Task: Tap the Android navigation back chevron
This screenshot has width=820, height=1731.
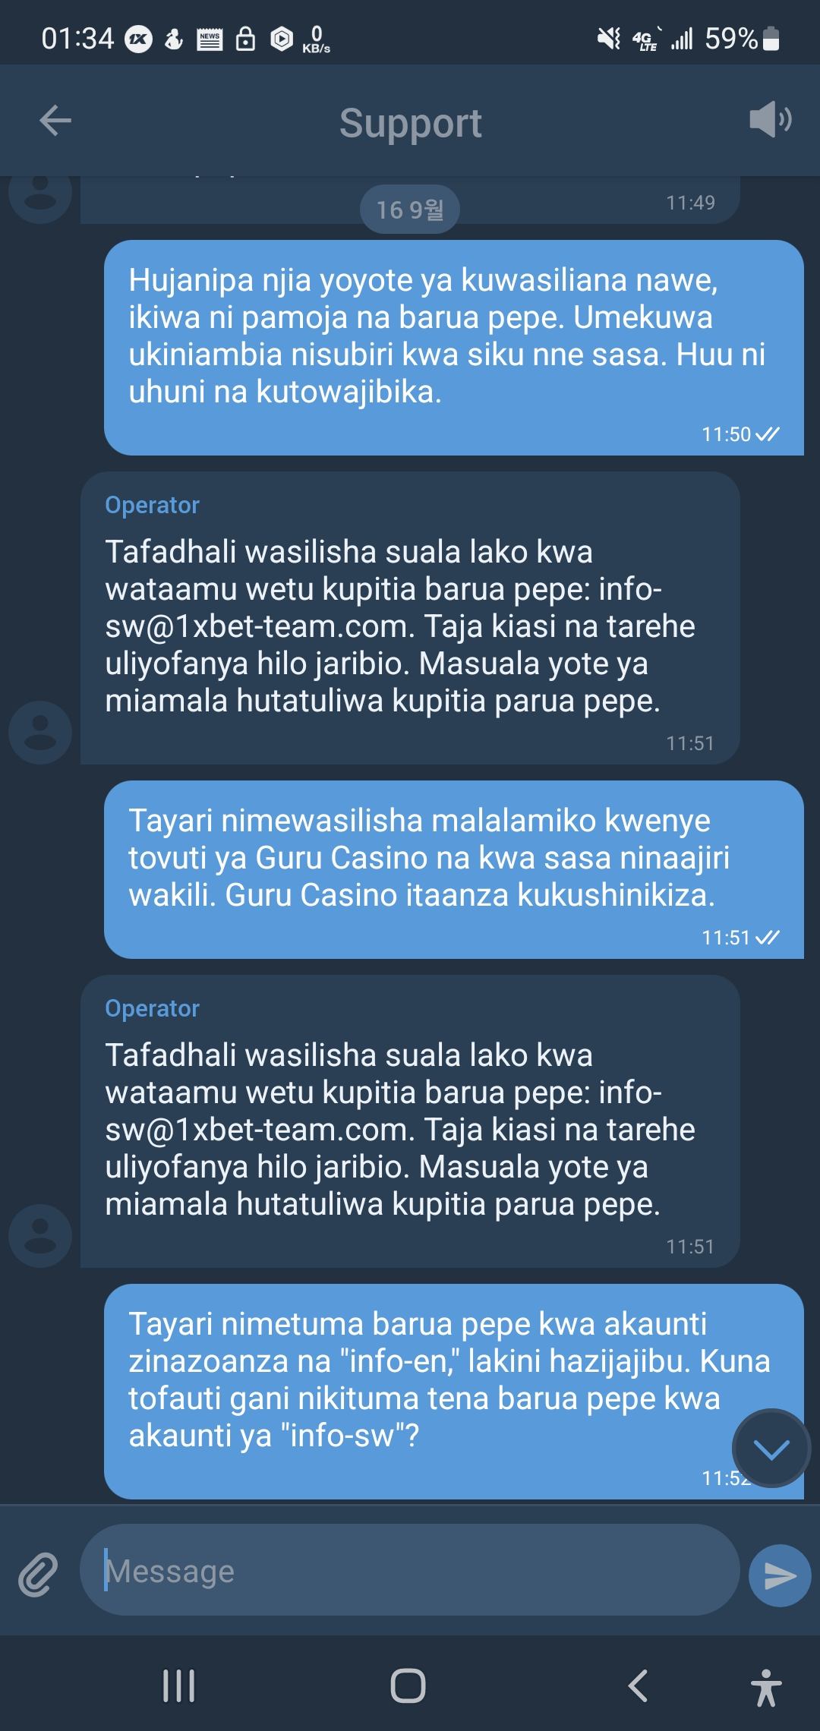Action: point(638,1686)
